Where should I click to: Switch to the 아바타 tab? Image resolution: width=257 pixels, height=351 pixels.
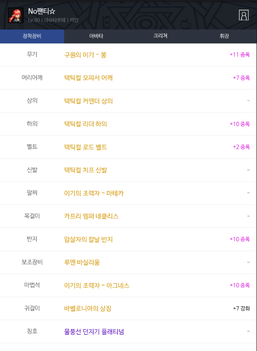coord(96,36)
